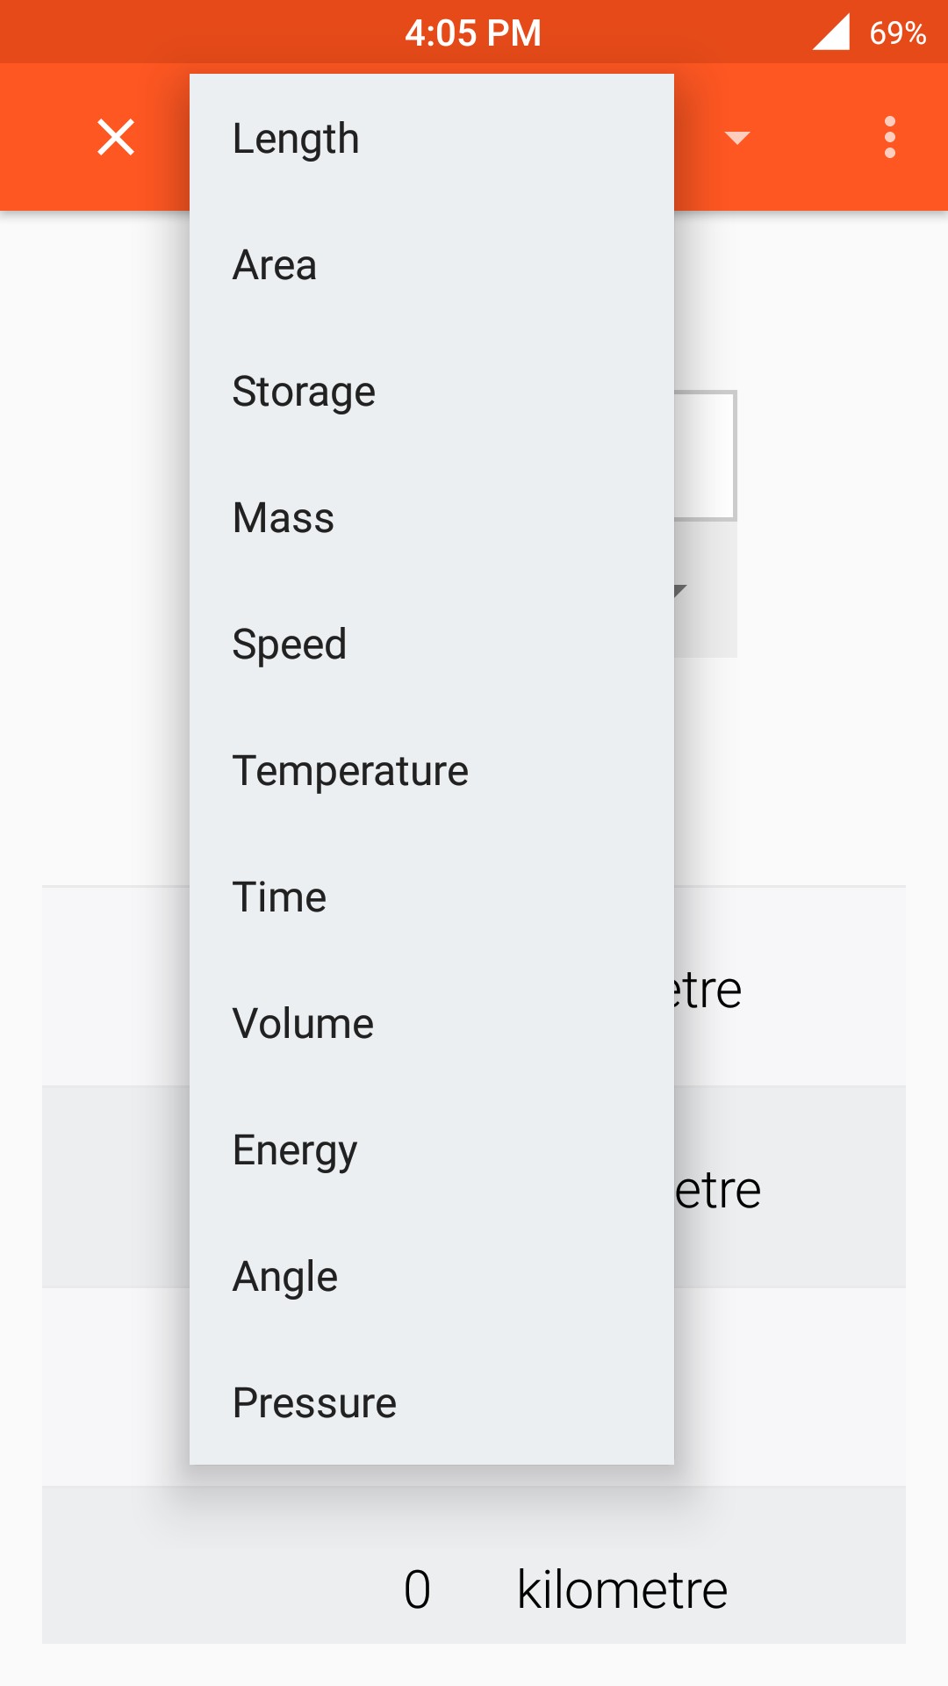Choose the Area category
The image size is (948, 1686).
[432, 265]
